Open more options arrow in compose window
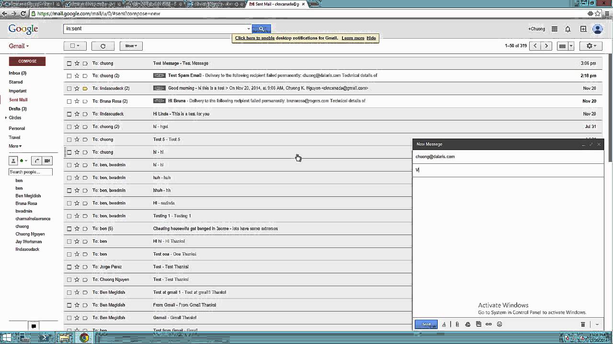This screenshot has width=613, height=344. click(597, 324)
